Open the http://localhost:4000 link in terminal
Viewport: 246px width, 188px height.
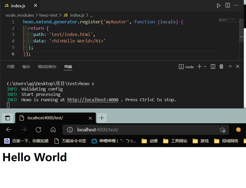(93, 100)
